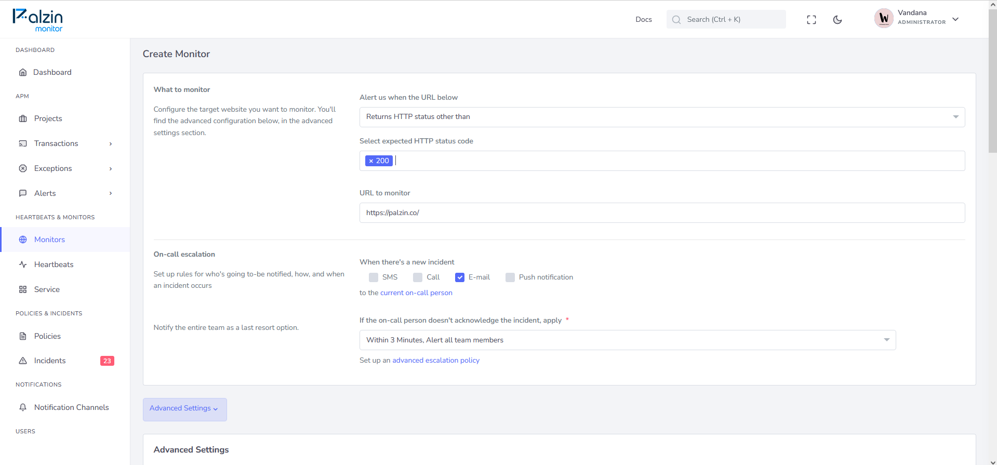
Task: Click the Incidents warning triangle icon
Action: click(x=23, y=361)
